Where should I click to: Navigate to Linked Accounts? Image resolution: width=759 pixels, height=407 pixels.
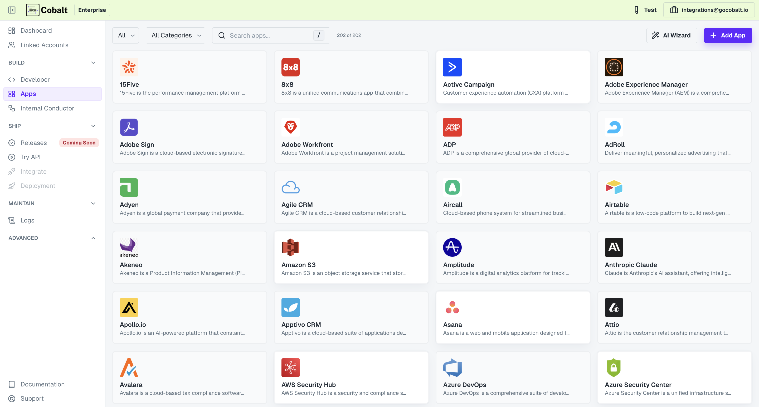(x=44, y=45)
